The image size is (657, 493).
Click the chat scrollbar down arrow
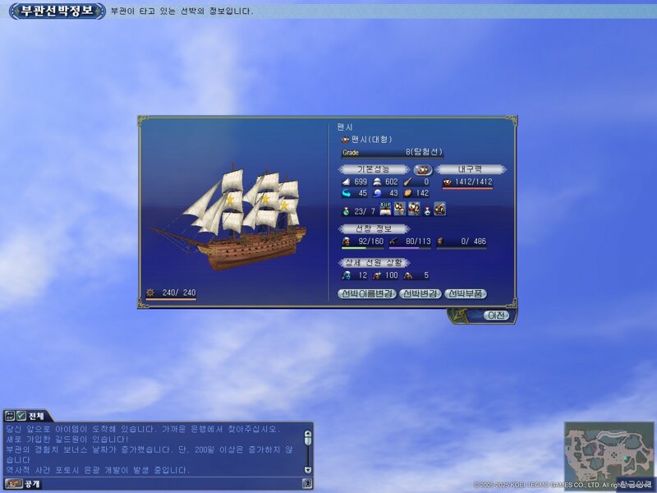[x=308, y=470]
